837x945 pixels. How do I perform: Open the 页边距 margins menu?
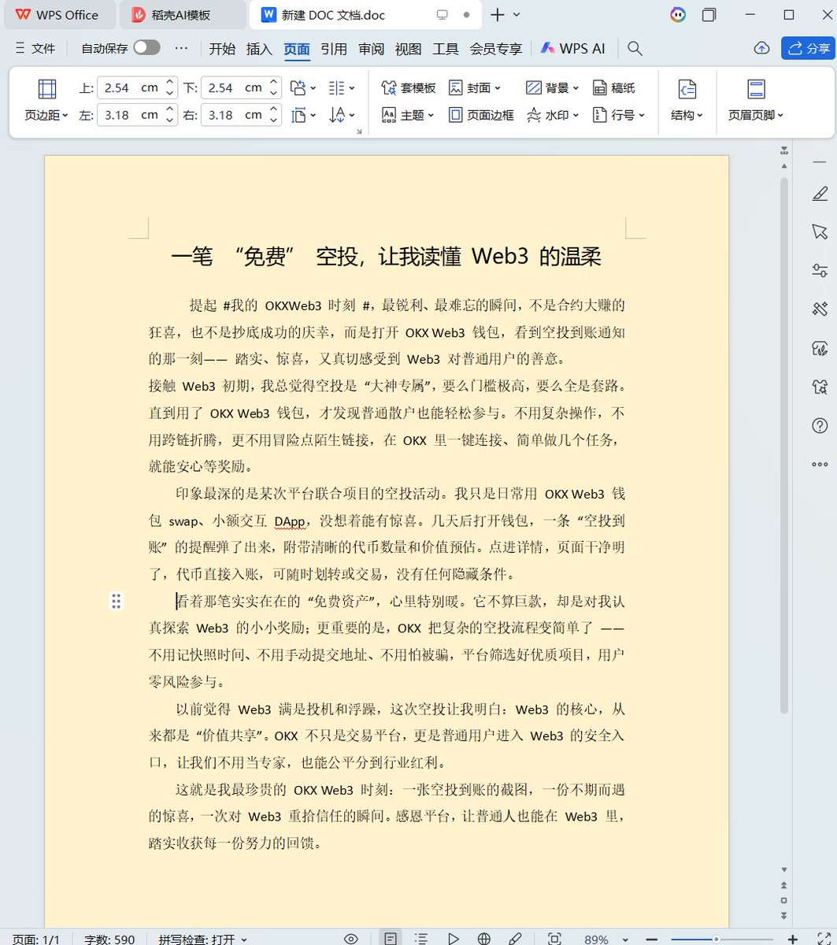46,101
